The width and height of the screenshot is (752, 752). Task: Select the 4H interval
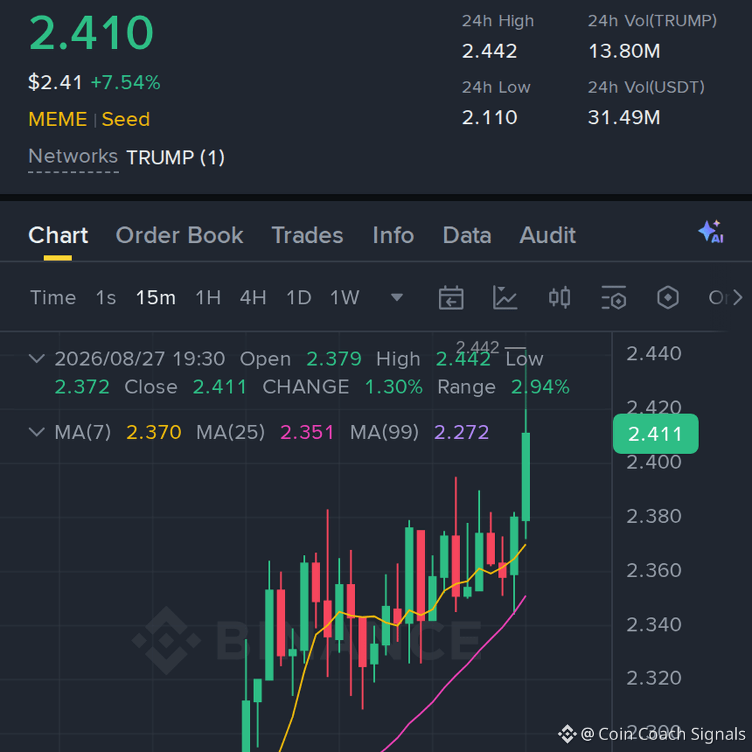tap(253, 298)
